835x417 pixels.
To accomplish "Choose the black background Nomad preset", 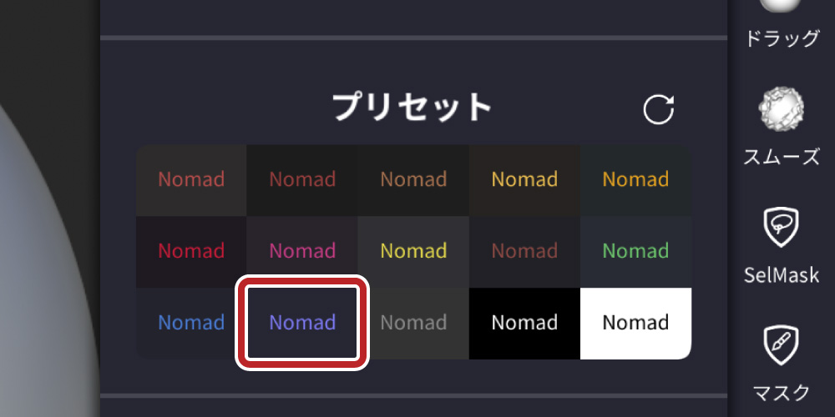I will pos(524,323).
